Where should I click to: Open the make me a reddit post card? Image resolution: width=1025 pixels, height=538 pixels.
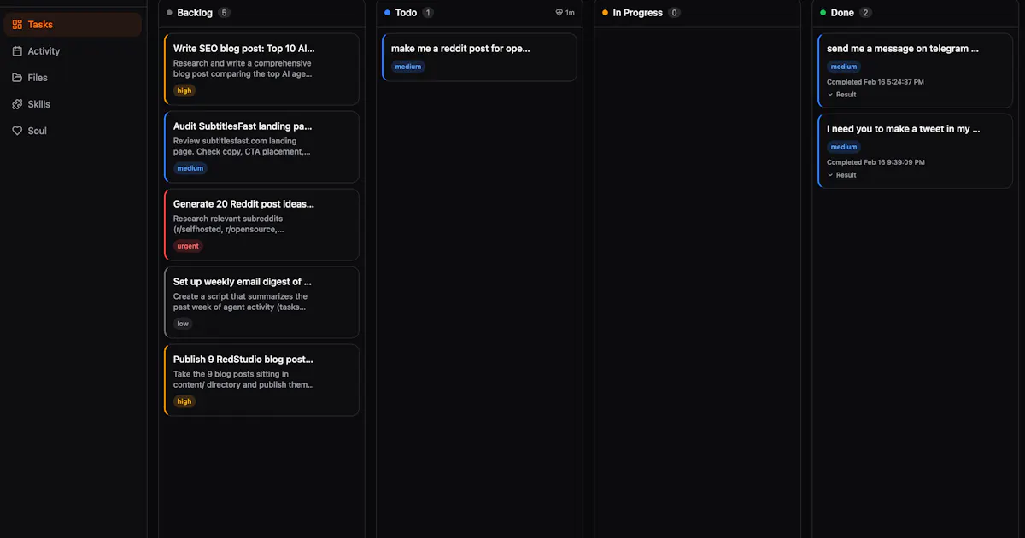pyautogui.click(x=479, y=57)
